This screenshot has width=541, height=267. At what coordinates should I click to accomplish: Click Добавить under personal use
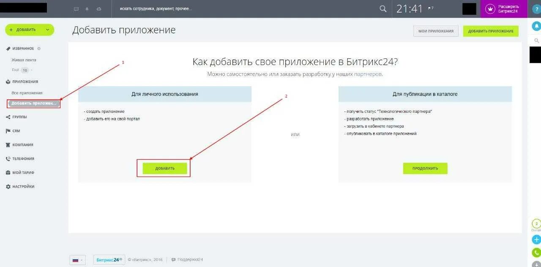point(165,168)
